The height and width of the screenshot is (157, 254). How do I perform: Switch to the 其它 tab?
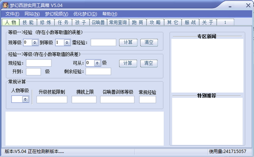[173, 22]
